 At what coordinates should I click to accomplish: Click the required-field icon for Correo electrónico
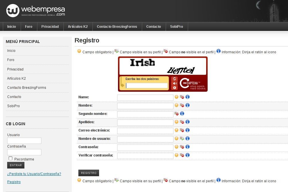(177, 130)
